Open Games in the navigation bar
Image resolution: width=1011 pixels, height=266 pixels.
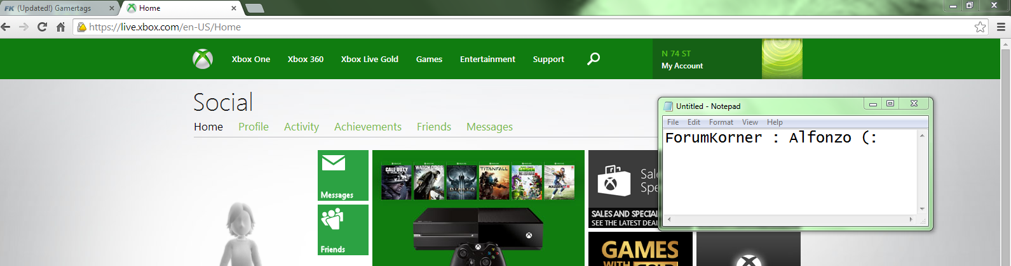tap(429, 59)
